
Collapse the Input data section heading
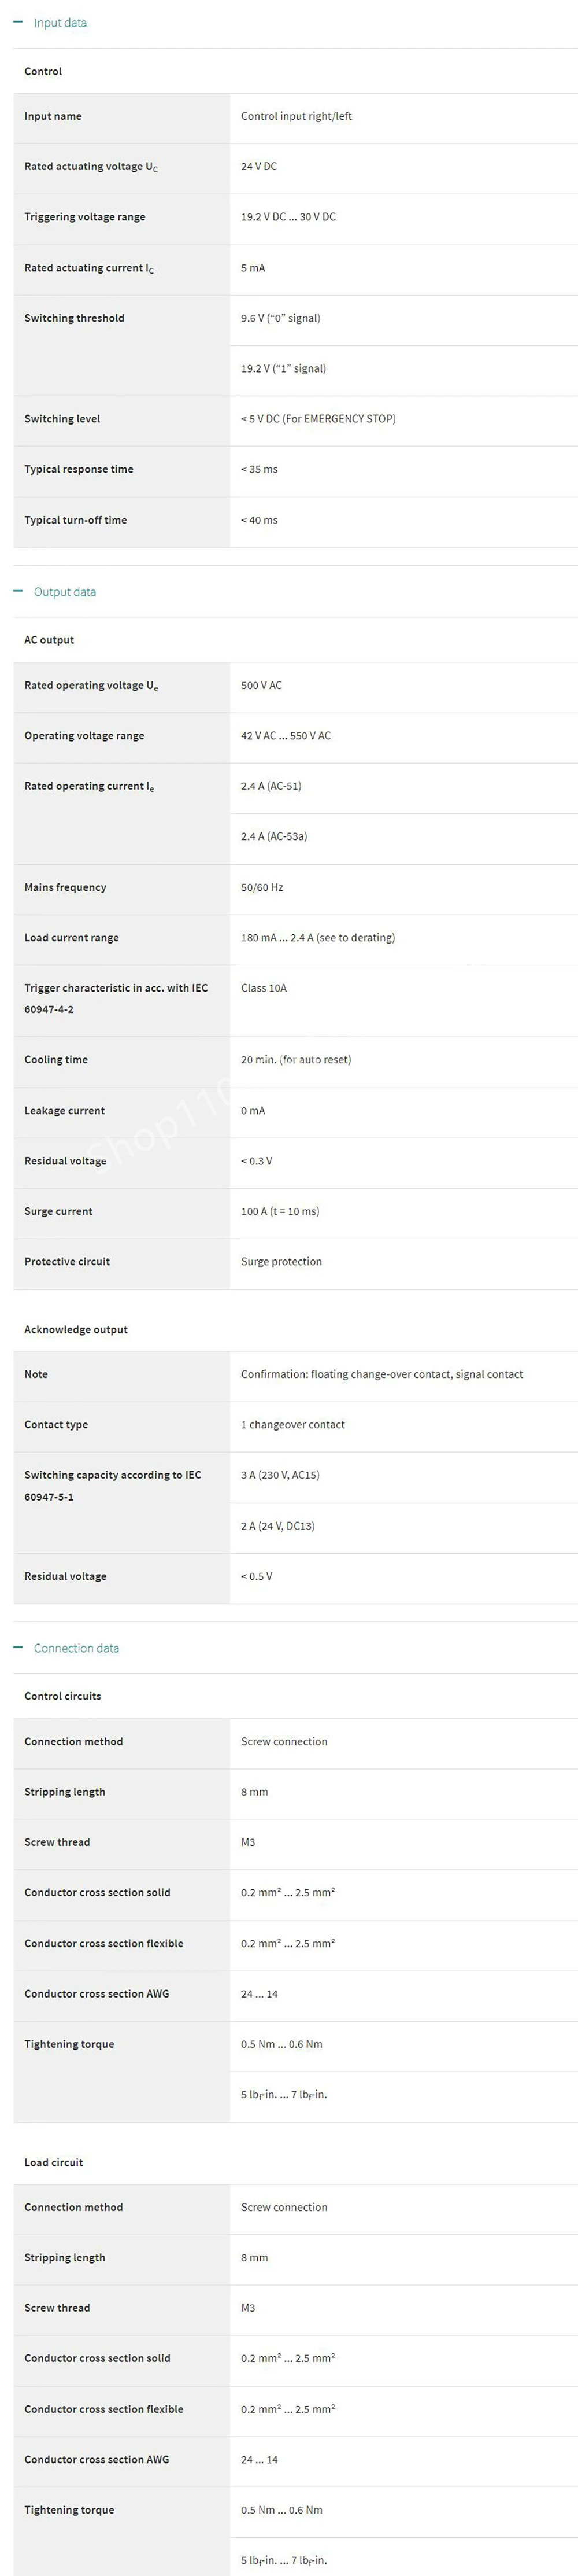point(60,23)
